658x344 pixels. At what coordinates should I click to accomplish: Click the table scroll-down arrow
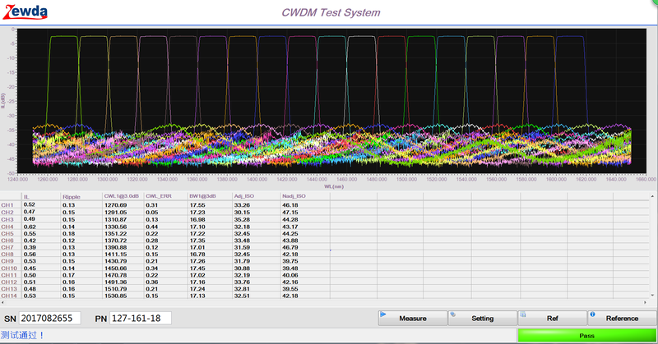[x=652, y=295]
